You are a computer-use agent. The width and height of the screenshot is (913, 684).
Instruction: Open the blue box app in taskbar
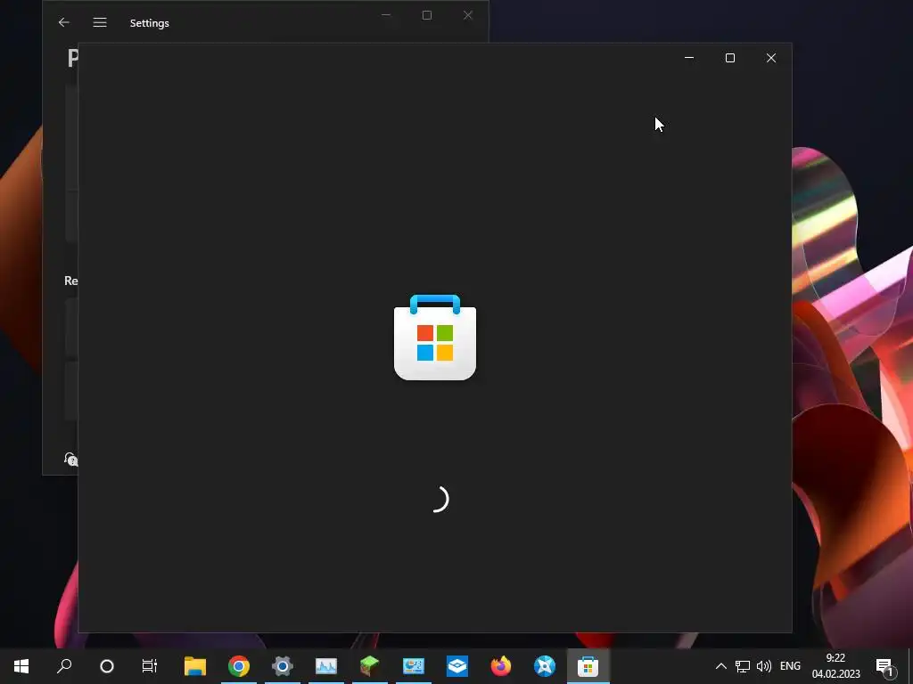457,666
